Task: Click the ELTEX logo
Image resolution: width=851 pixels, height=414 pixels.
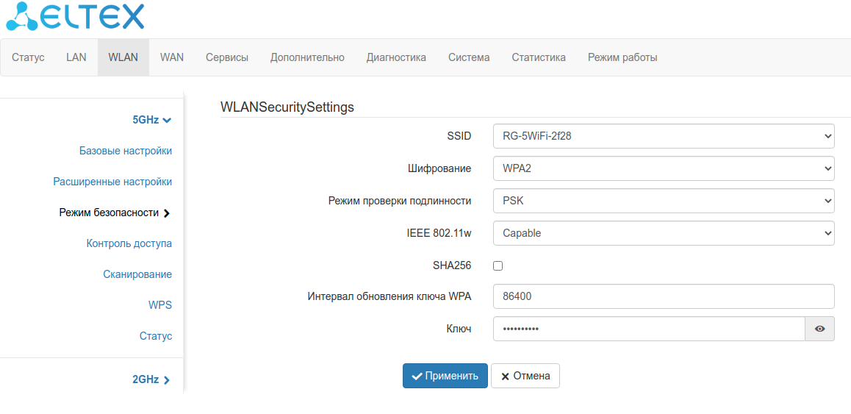Action: [76, 17]
